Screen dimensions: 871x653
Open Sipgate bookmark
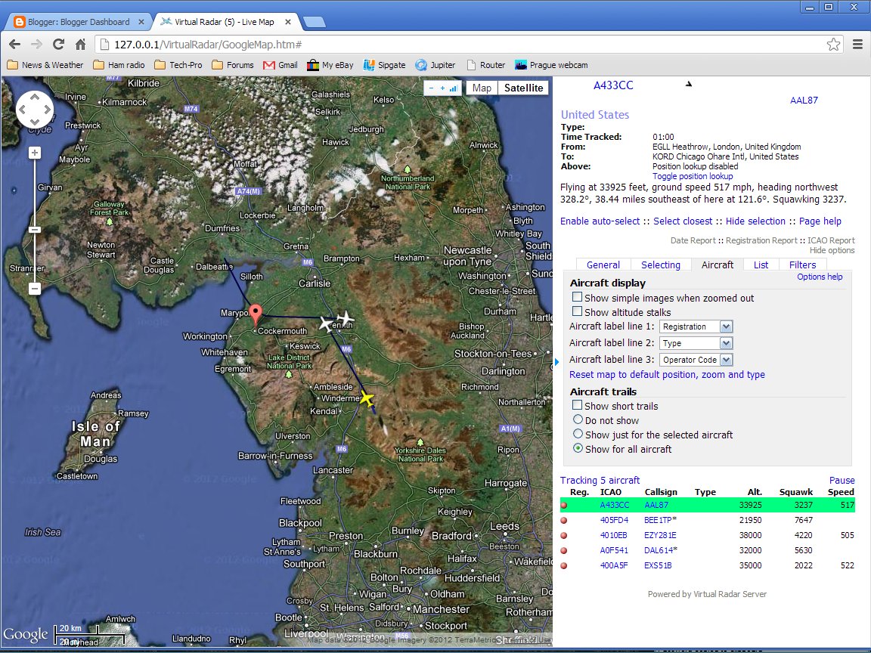click(x=384, y=65)
